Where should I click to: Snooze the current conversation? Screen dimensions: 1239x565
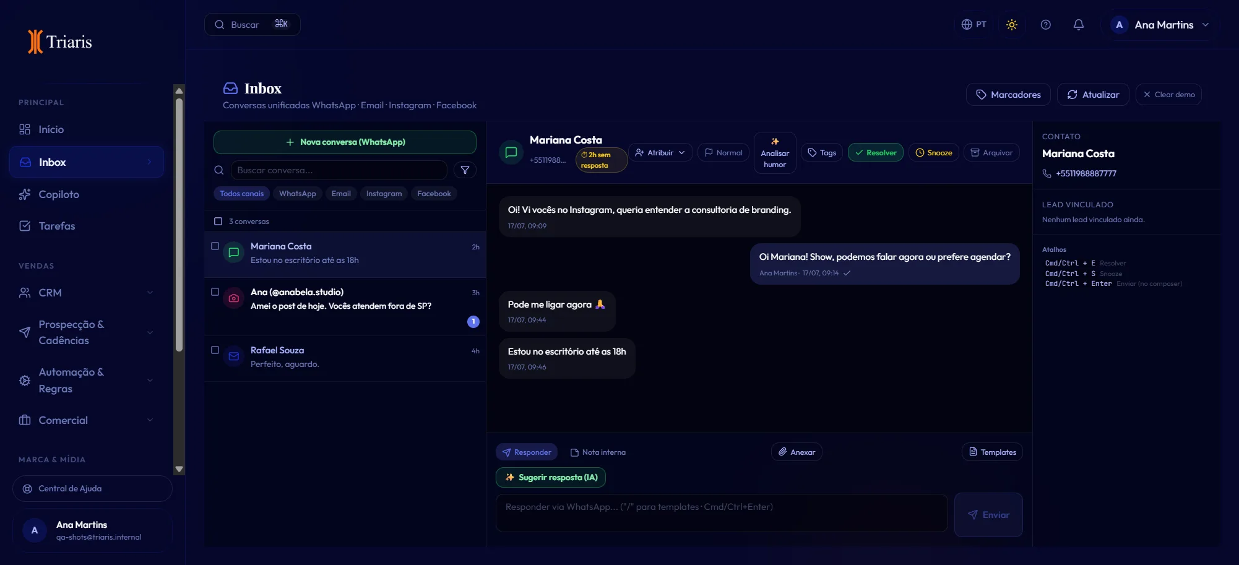pyautogui.click(x=934, y=153)
